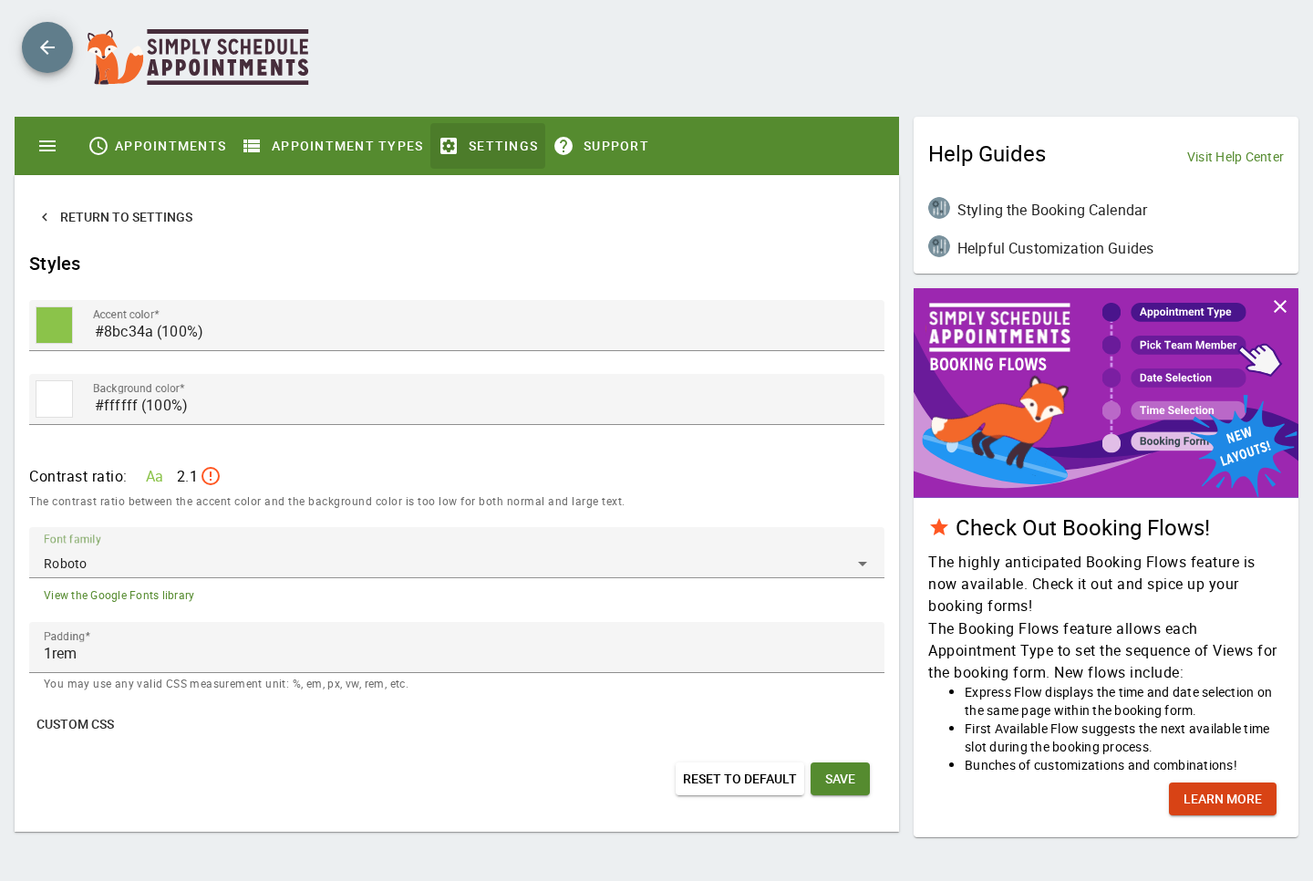Click the orange star beside Check Out Booking Flows
Screen dimensions: 1313x881
[939, 527]
